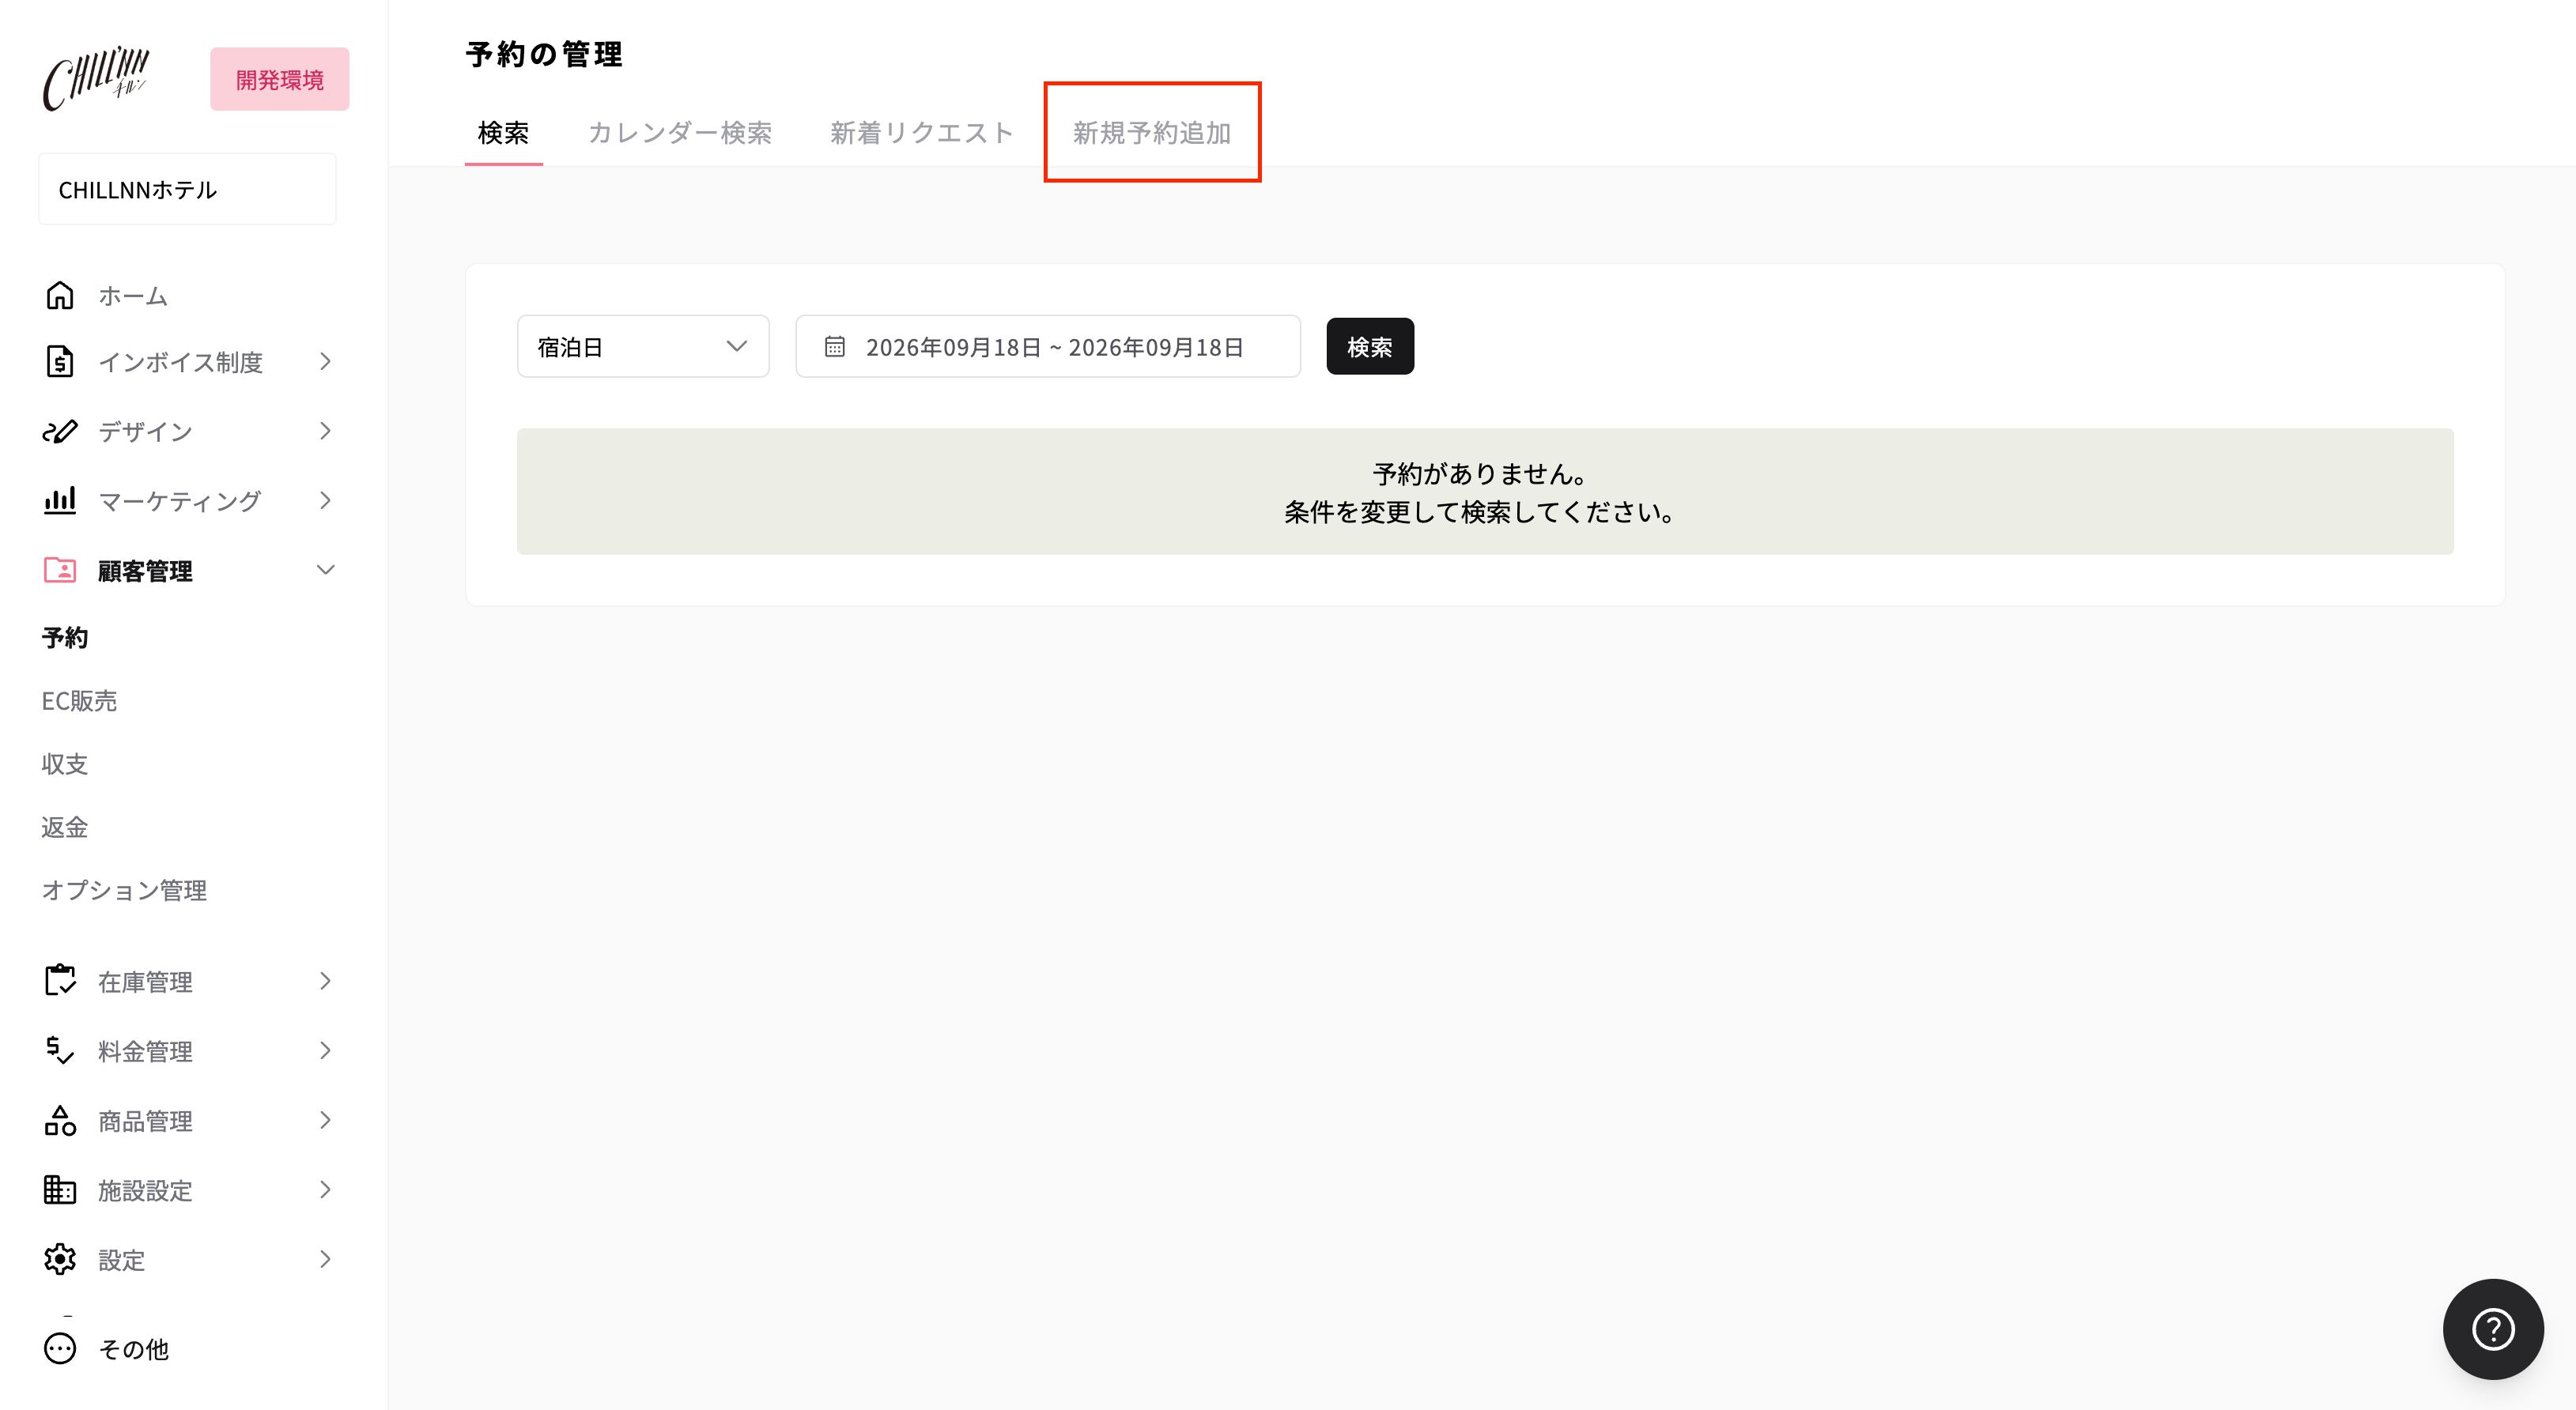Click the CHILLNNホテル facility selector
Viewport: 2576px width, 1410px height.
pos(187,190)
